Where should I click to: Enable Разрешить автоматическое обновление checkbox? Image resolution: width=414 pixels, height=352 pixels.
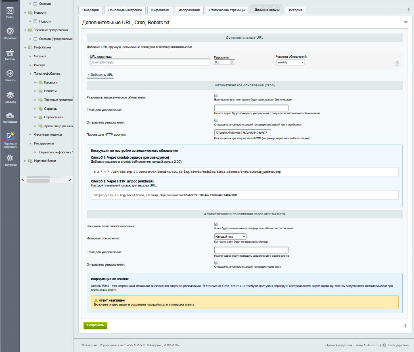coord(216,95)
